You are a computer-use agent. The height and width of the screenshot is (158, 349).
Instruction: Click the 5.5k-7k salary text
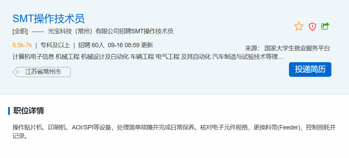(x=22, y=45)
